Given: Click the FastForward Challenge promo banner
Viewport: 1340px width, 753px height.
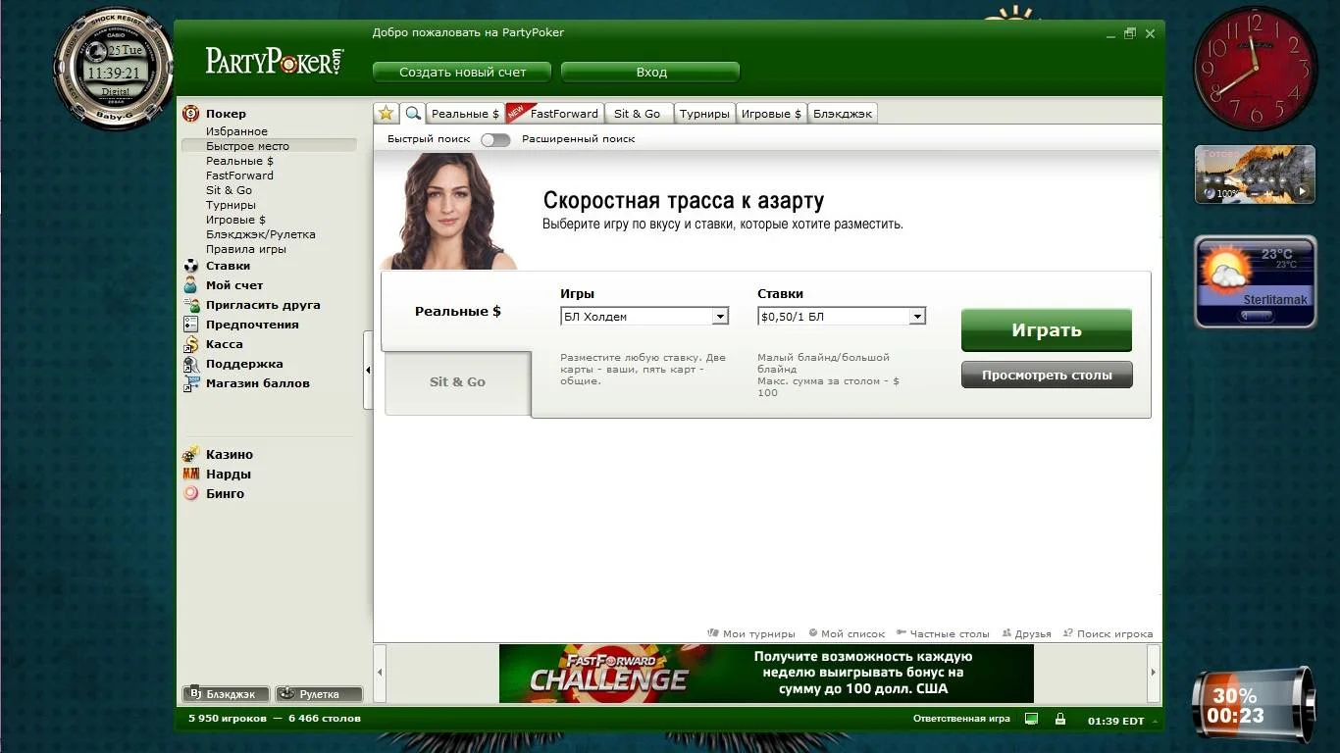Looking at the screenshot, I should pyautogui.click(x=766, y=674).
